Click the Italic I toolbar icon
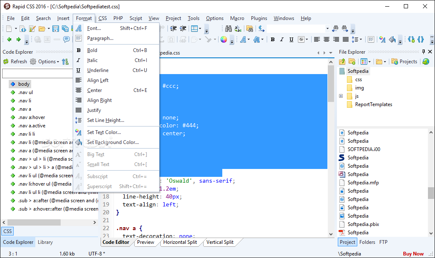The width and height of the screenshot is (435, 258). 282,40
